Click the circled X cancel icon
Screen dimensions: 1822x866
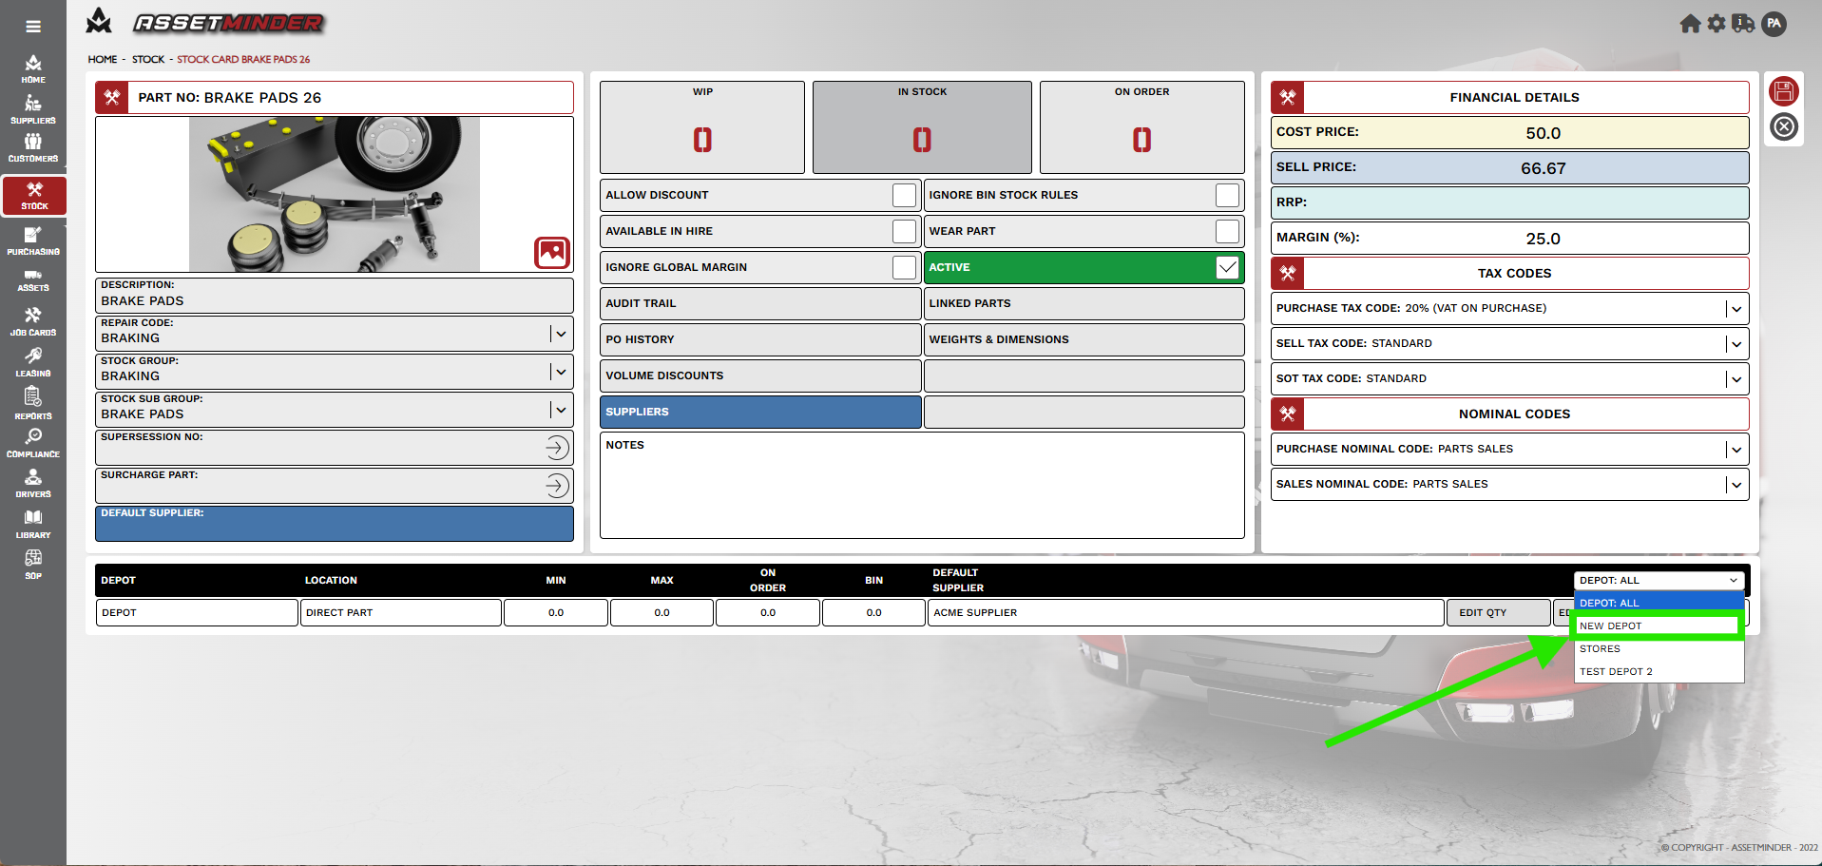pos(1783,126)
